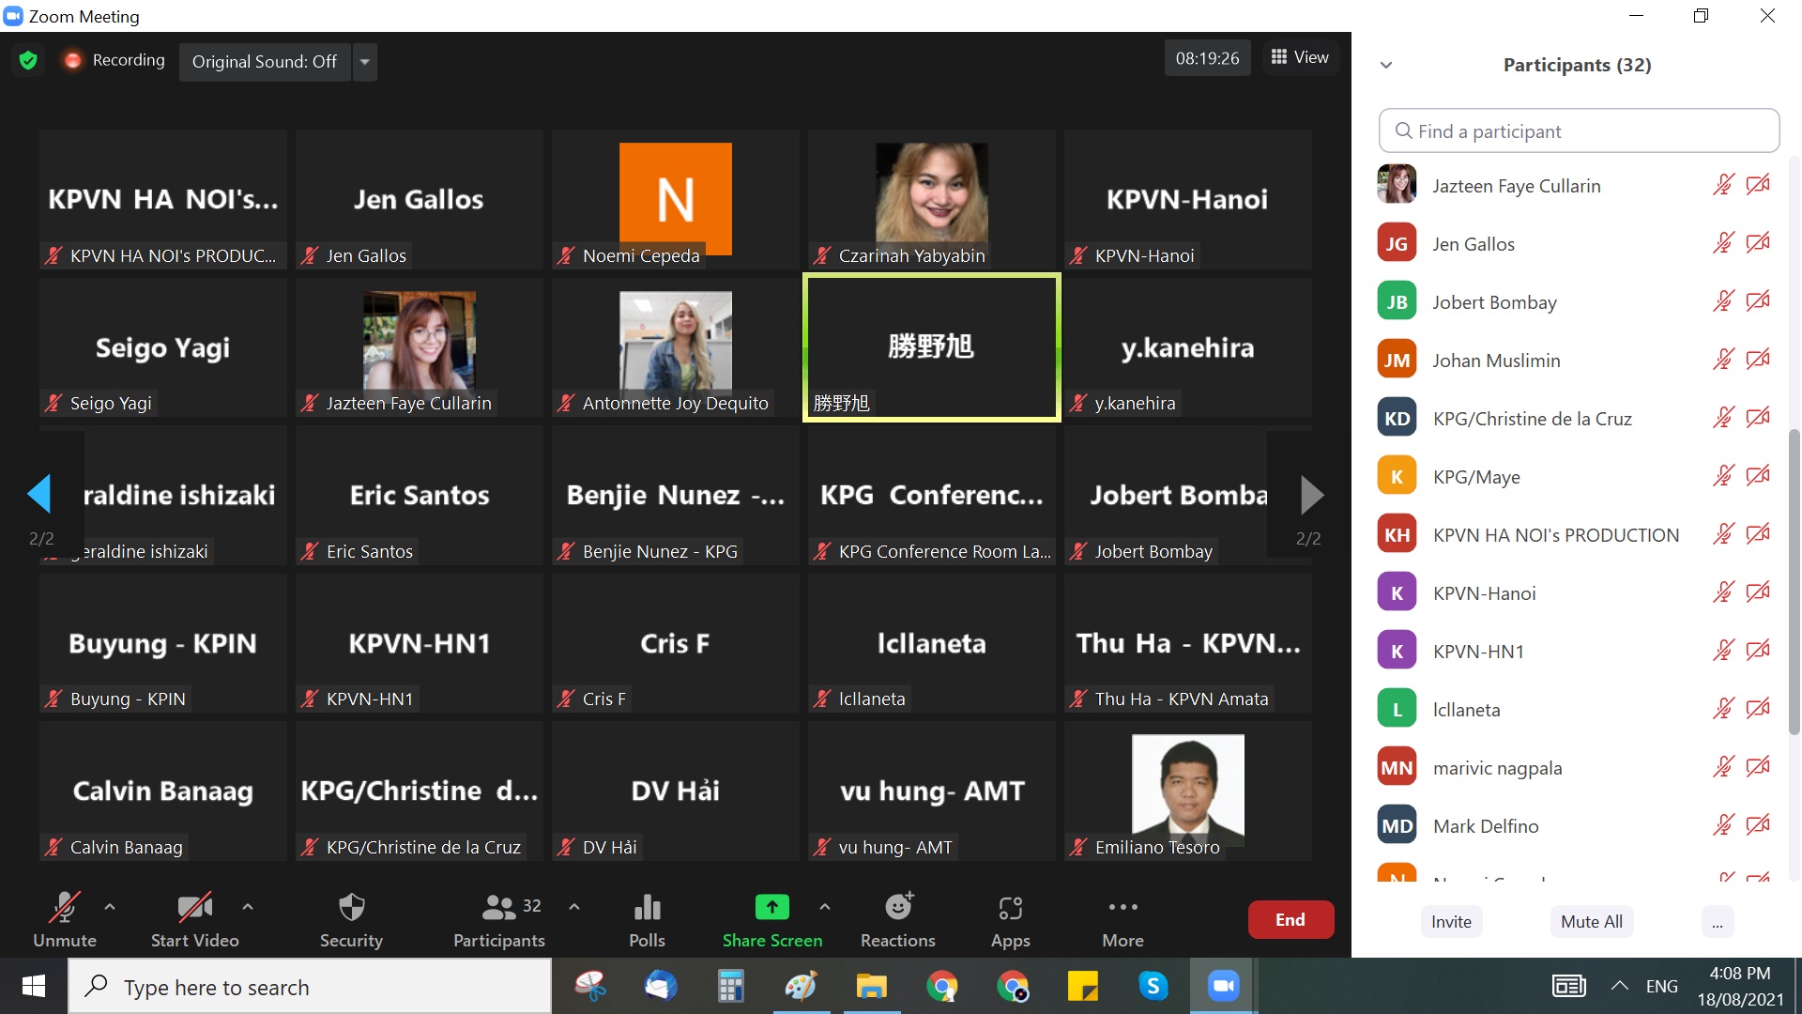Click the Invite button
This screenshot has width=1802, height=1014.
1451,922
